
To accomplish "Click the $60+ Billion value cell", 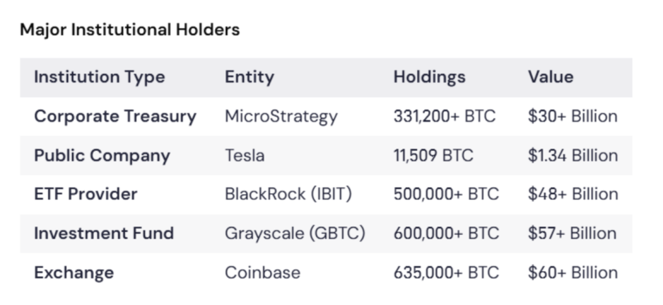I will point(572,273).
